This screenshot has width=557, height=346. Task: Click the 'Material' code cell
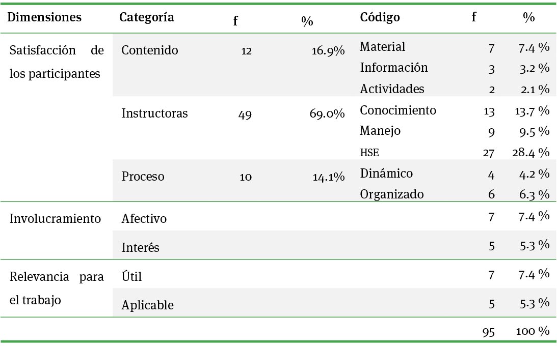(382, 47)
